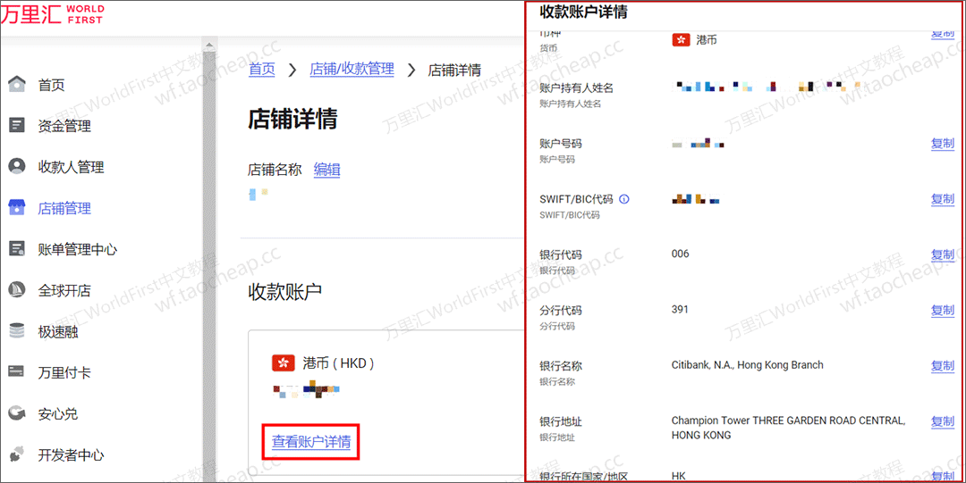Click the 店铺管理 store icon
The width and height of the screenshot is (966, 483).
point(17,208)
